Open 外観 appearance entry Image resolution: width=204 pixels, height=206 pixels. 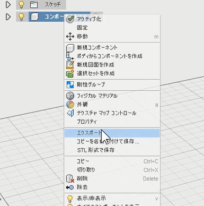(112, 105)
